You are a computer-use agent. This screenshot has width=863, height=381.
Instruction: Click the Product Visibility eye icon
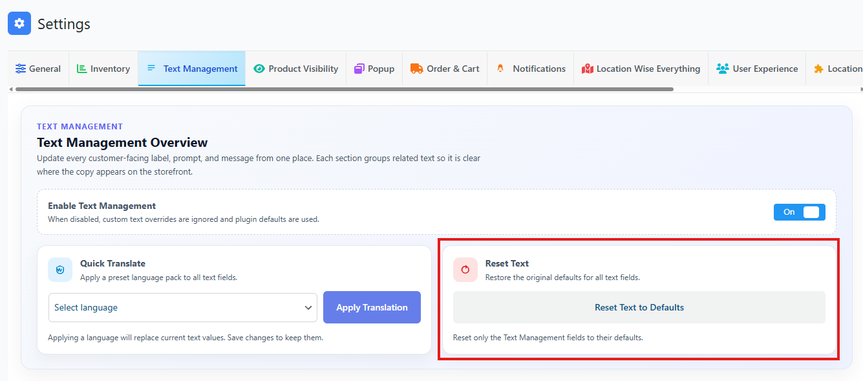[259, 69]
